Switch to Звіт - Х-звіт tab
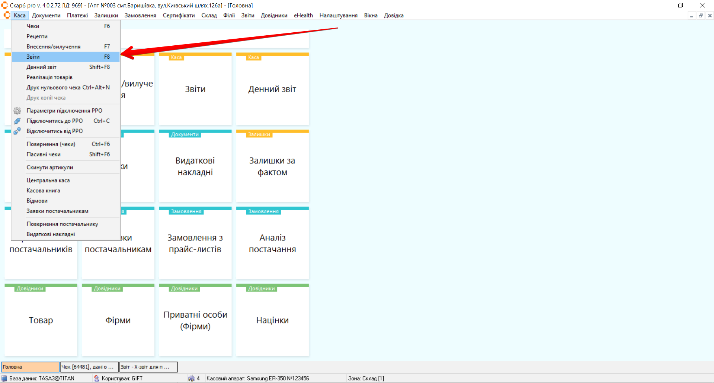714x383 pixels. tap(148, 367)
